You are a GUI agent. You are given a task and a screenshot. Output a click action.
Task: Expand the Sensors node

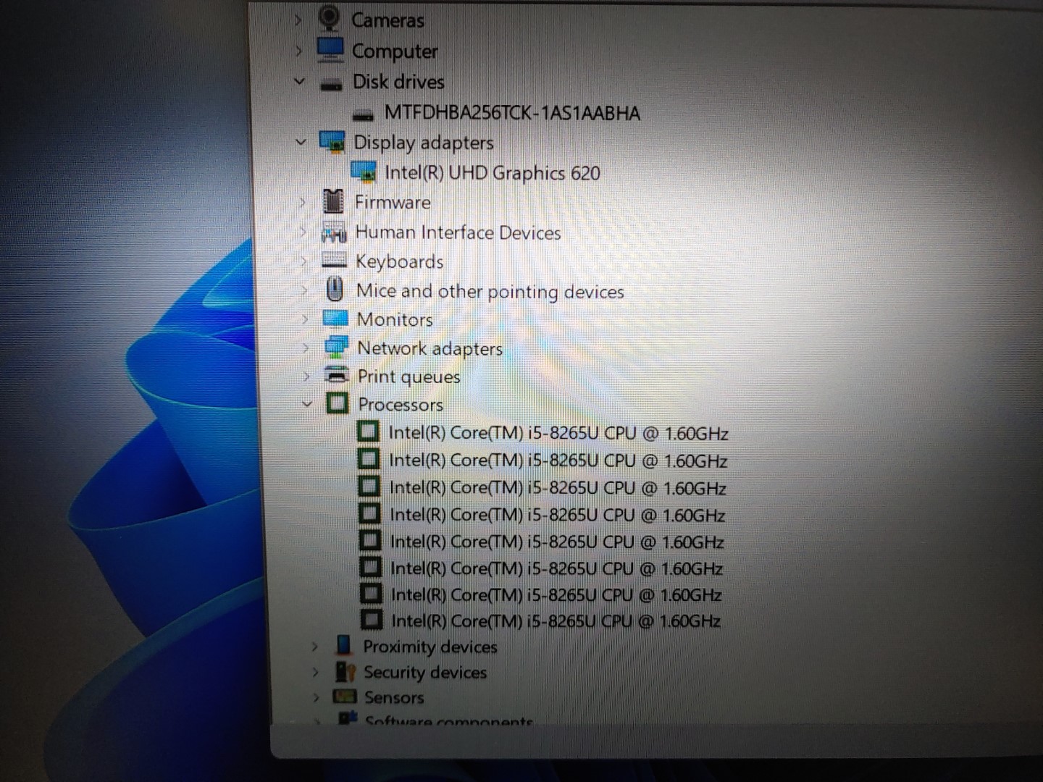(316, 698)
